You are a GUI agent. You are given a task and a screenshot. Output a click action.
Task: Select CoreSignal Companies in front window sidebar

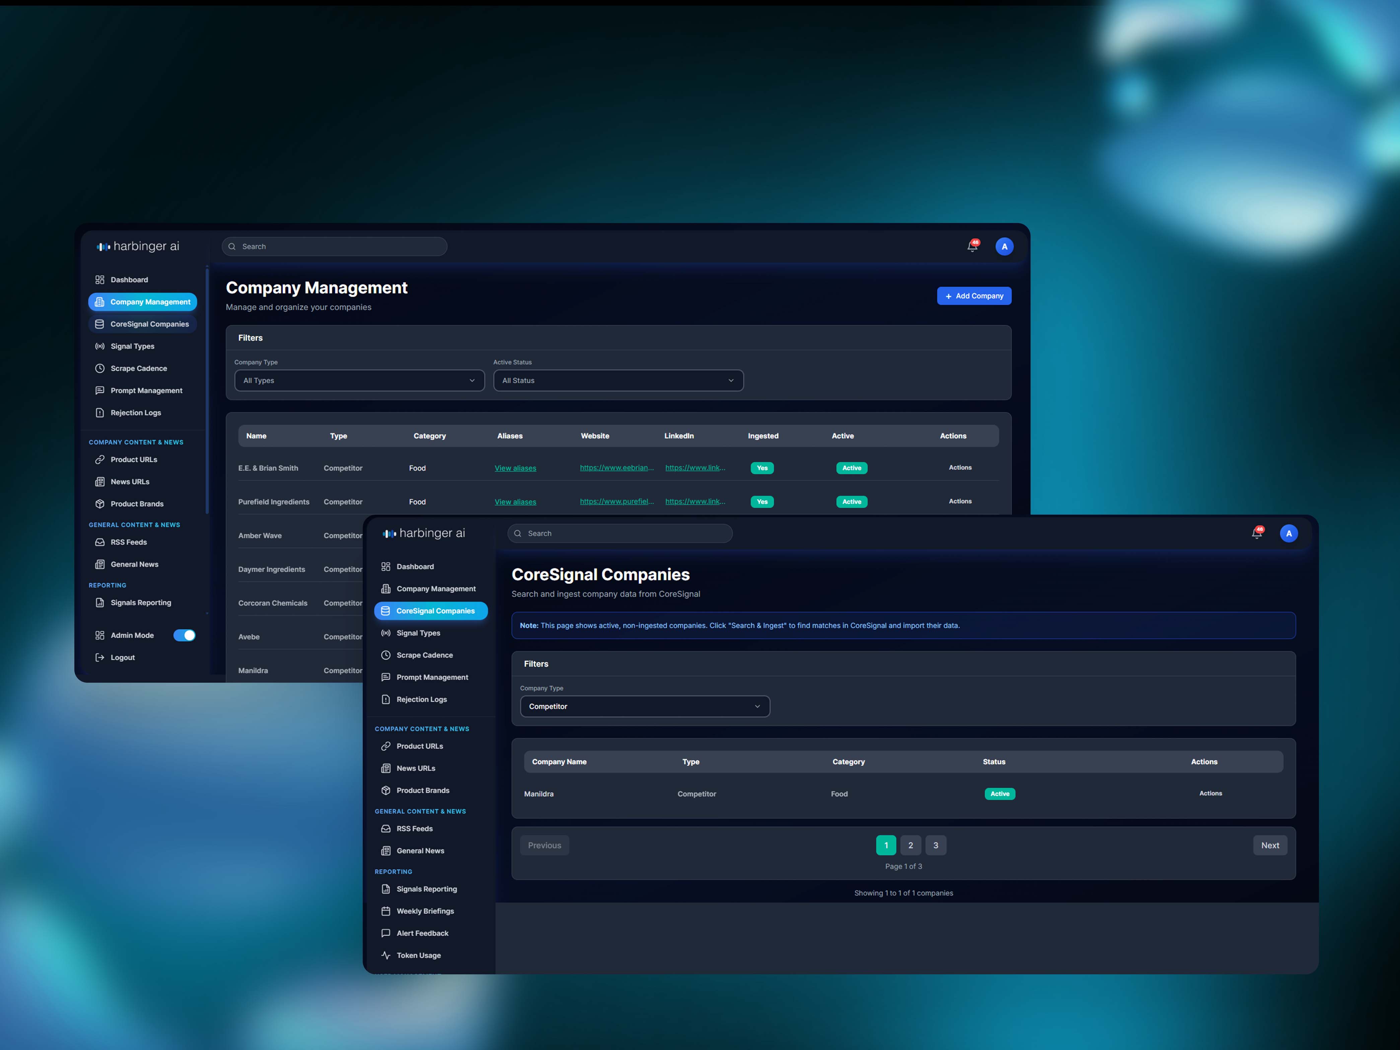431,610
